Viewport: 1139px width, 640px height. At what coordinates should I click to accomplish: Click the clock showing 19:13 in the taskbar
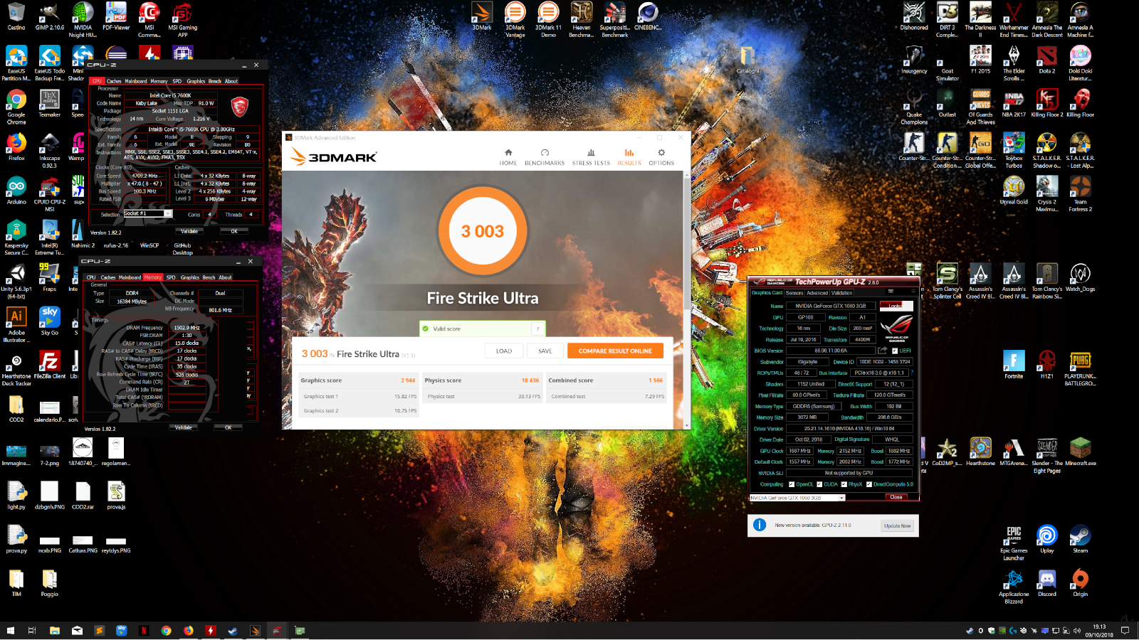click(1099, 631)
